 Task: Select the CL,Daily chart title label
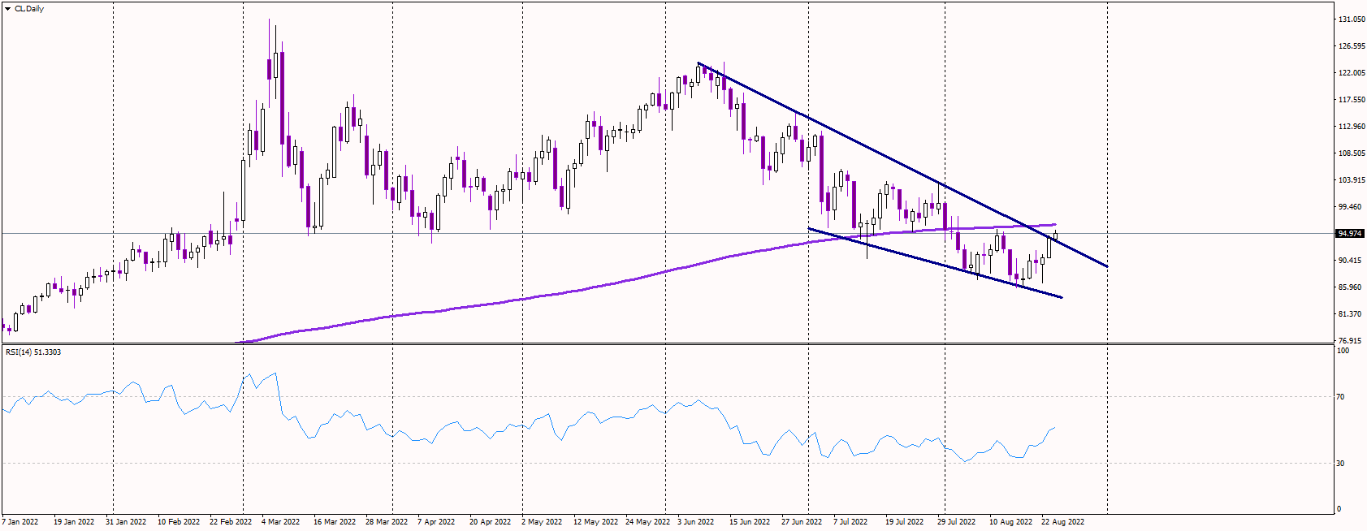coord(29,9)
